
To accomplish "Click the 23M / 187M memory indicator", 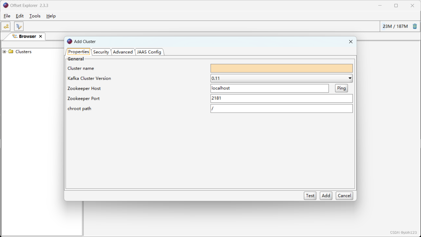I will 395,26.
